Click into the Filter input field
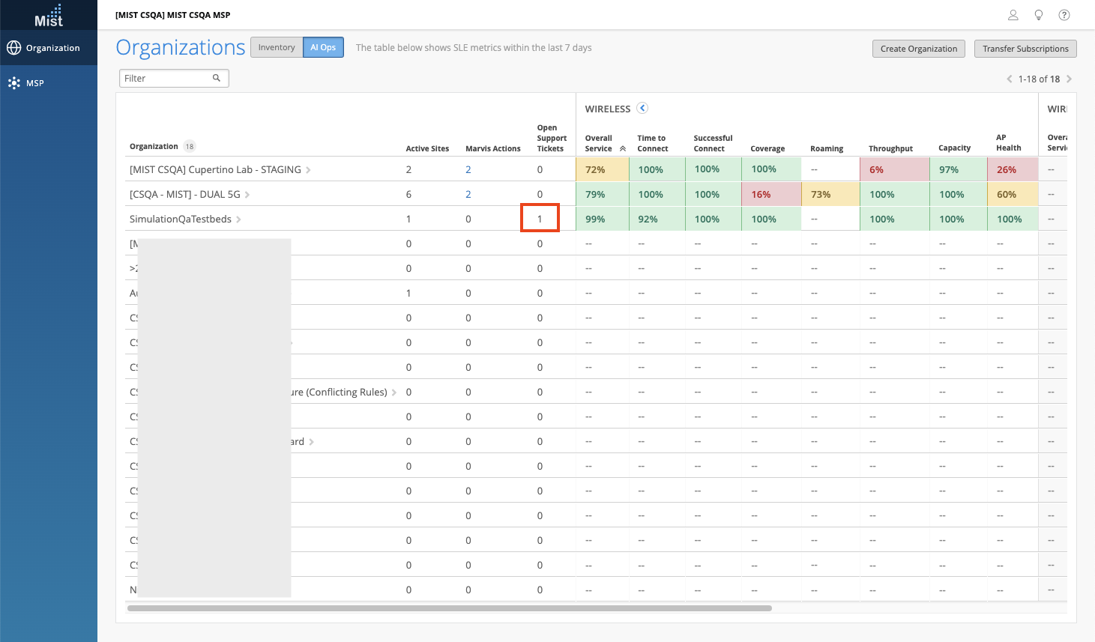The height and width of the screenshot is (642, 1095). [166, 78]
